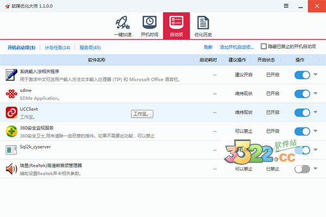The height and width of the screenshot is (217, 326).
Task: Toggle the sdme startup switch
Action: pos(302,94)
